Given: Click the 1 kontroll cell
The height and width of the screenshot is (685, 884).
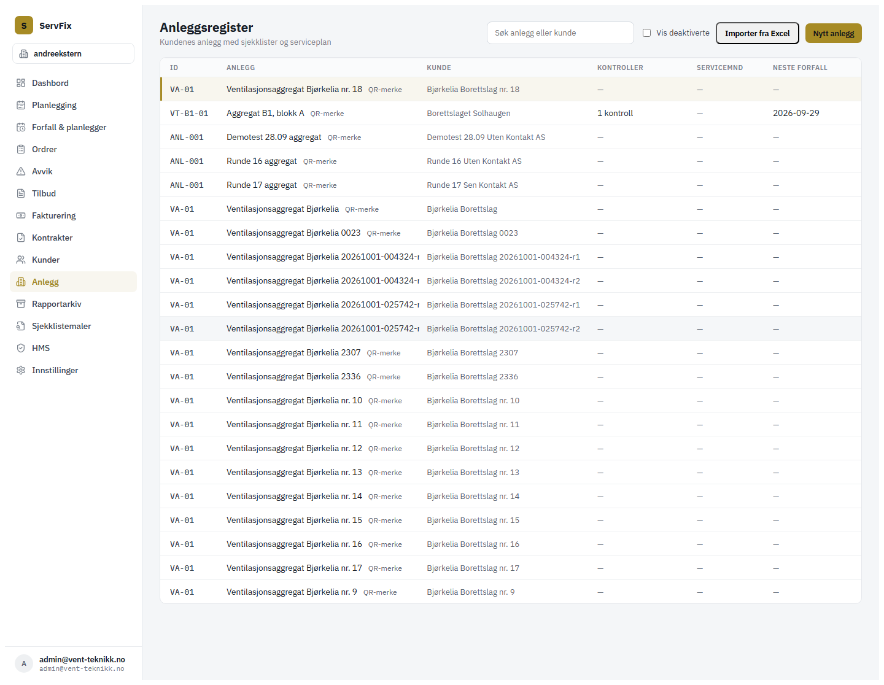Looking at the screenshot, I should (x=615, y=113).
